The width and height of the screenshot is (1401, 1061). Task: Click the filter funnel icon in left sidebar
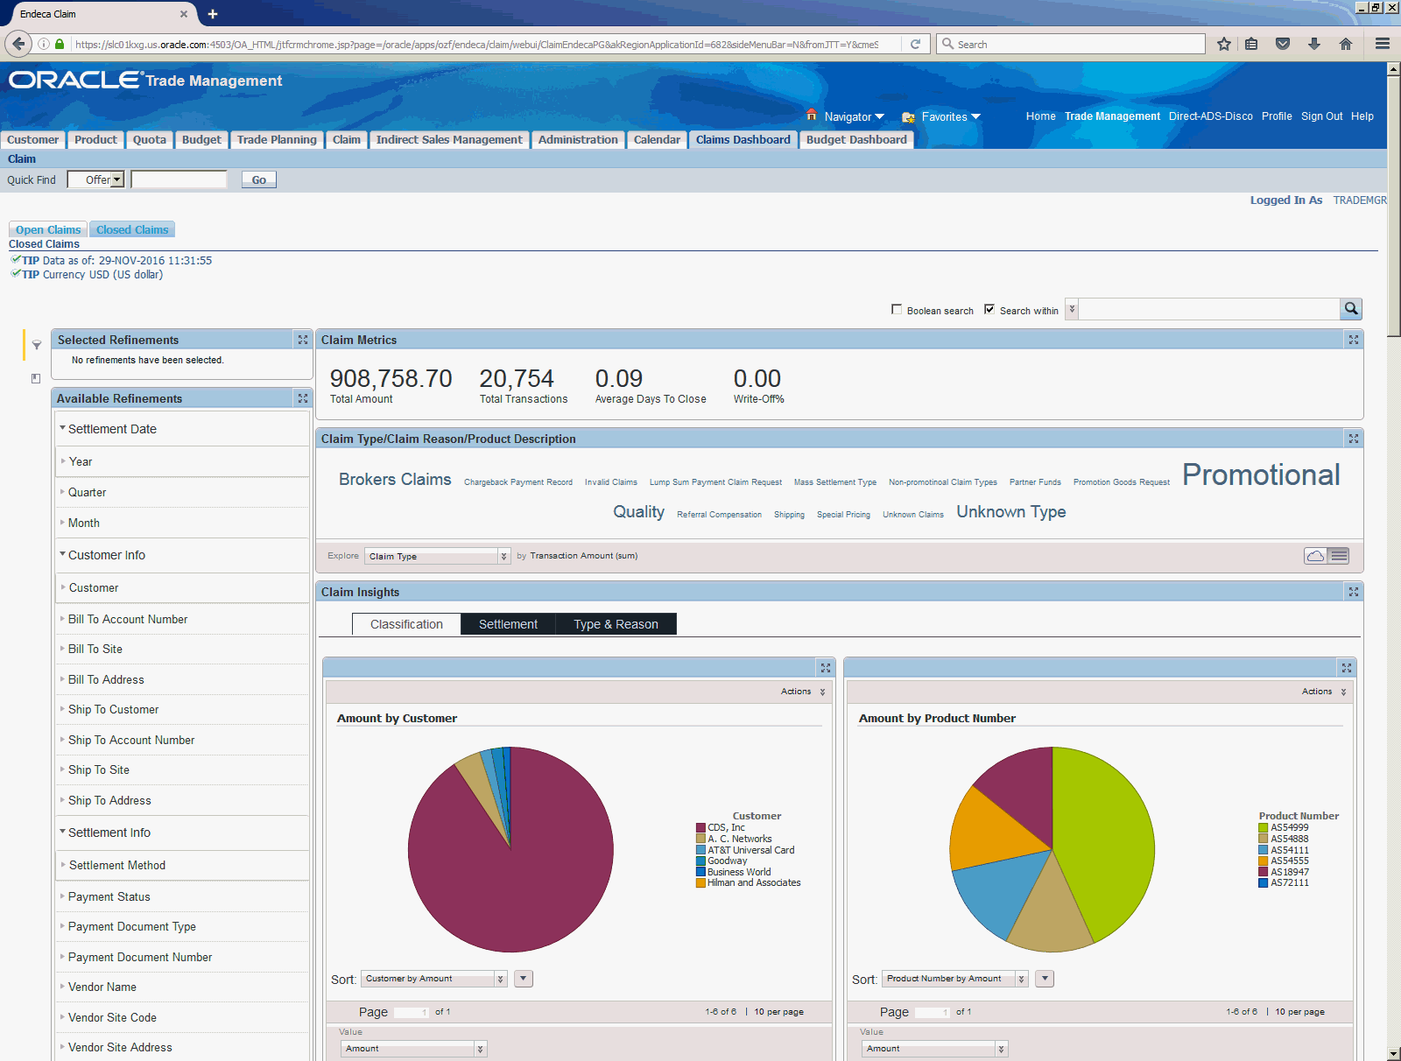click(37, 345)
